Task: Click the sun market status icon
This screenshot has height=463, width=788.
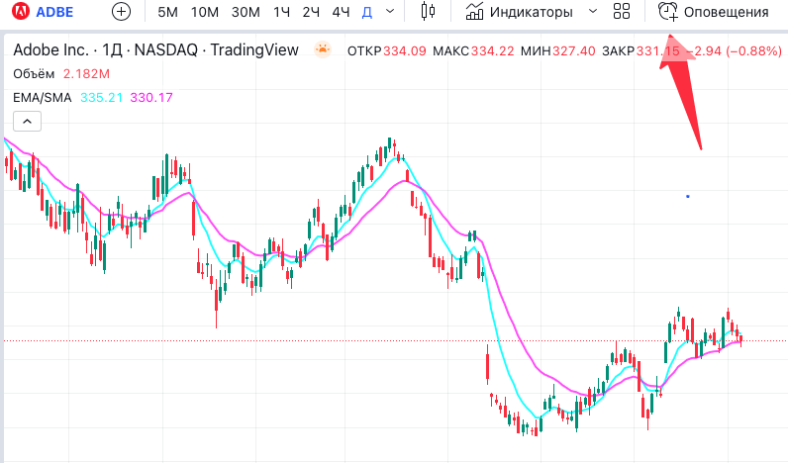Action: pos(323,49)
